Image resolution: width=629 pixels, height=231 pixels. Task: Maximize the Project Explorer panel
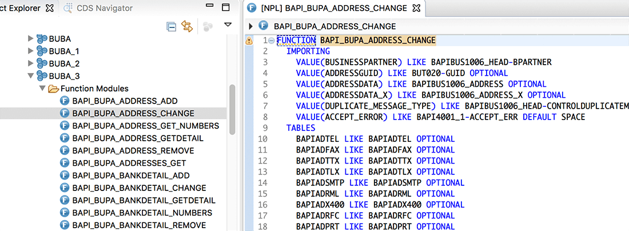coord(226,7)
